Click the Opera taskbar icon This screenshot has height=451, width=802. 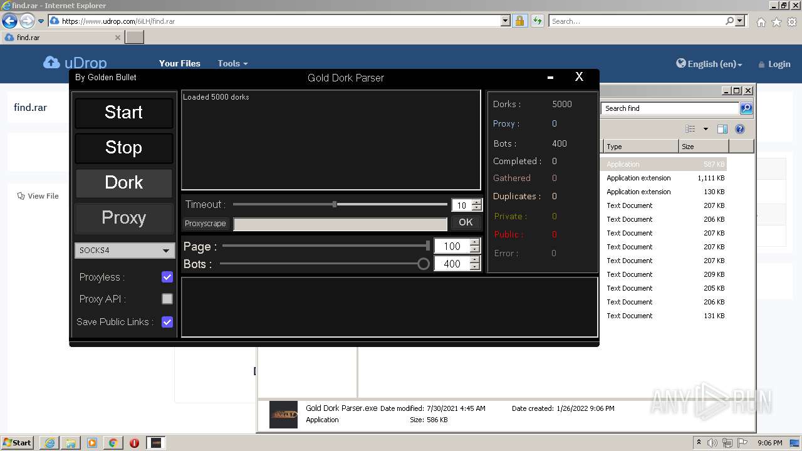click(x=134, y=443)
